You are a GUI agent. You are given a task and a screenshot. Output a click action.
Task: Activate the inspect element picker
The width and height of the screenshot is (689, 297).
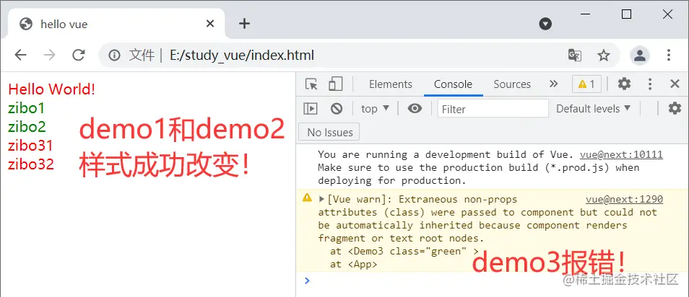[311, 84]
